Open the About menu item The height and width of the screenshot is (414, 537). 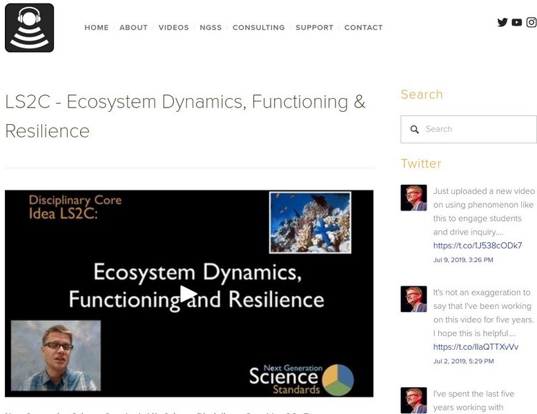click(133, 28)
